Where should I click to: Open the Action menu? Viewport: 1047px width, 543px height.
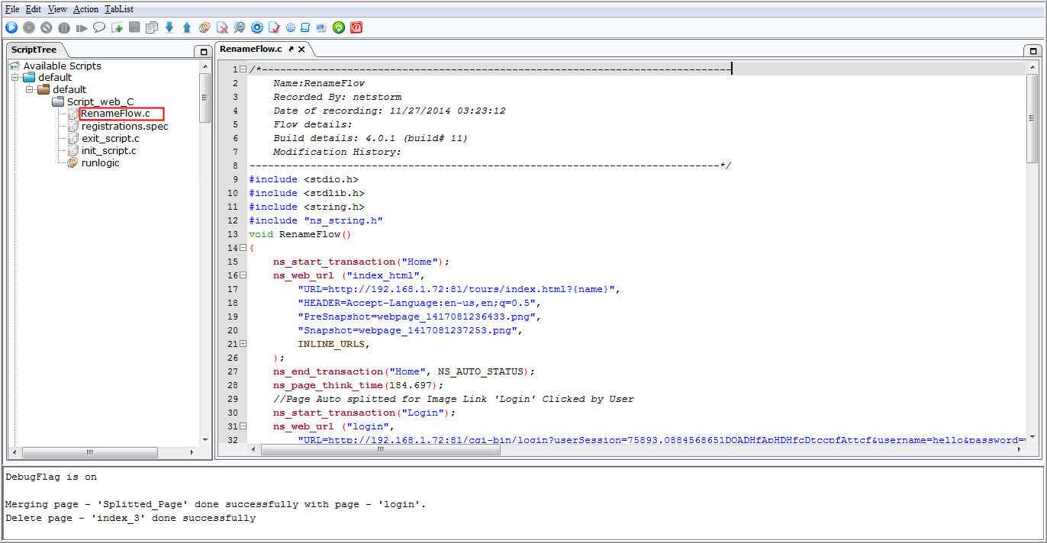(x=85, y=9)
